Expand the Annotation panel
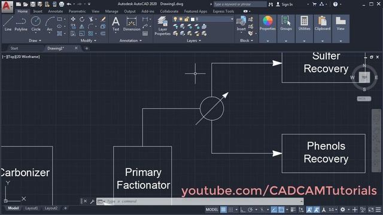 click(x=130, y=41)
